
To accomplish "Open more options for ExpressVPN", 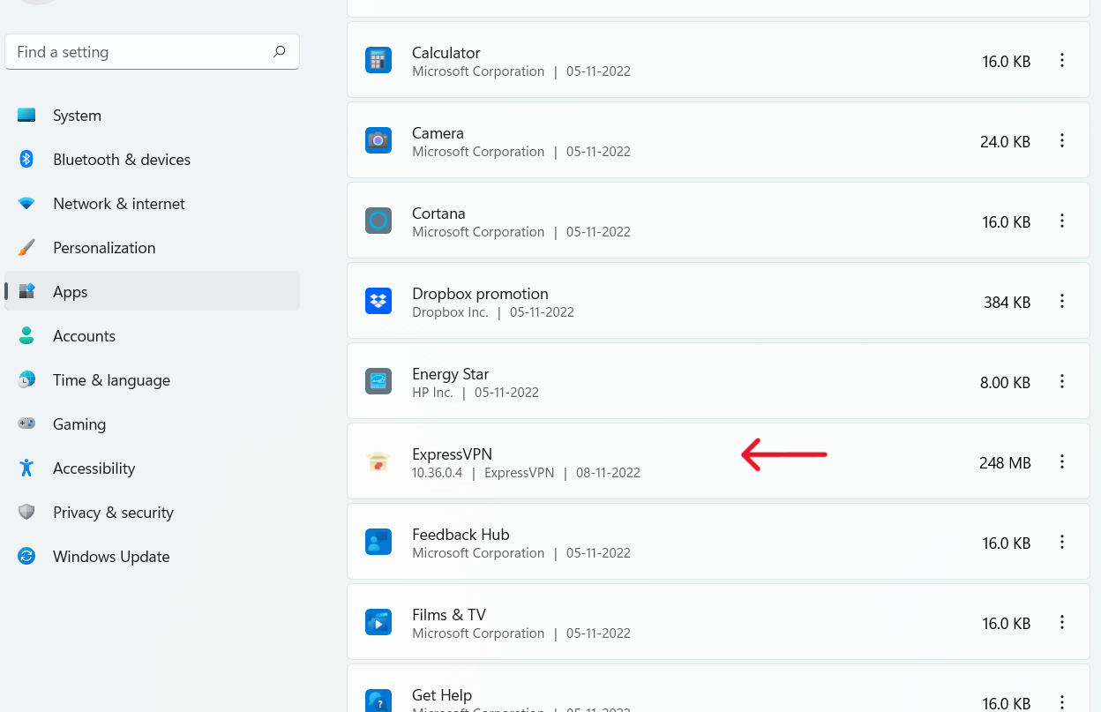I will pos(1062,462).
